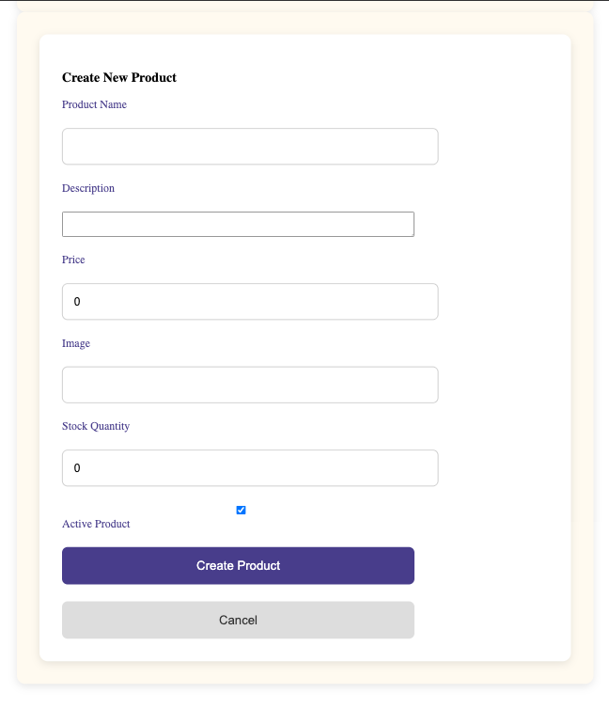Viewport: 609px width, 709px height.
Task: Focus the Stock Quantity field
Action: [250, 468]
